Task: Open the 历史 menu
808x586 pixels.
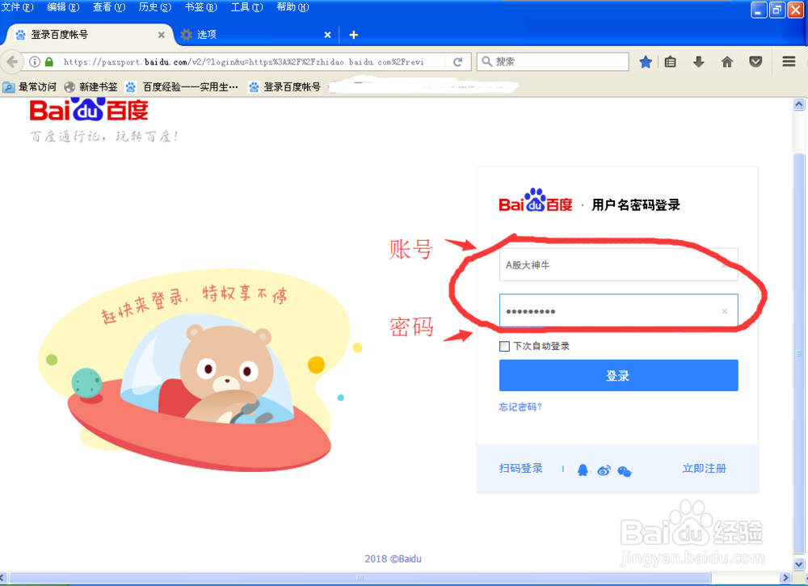Action: [x=154, y=6]
